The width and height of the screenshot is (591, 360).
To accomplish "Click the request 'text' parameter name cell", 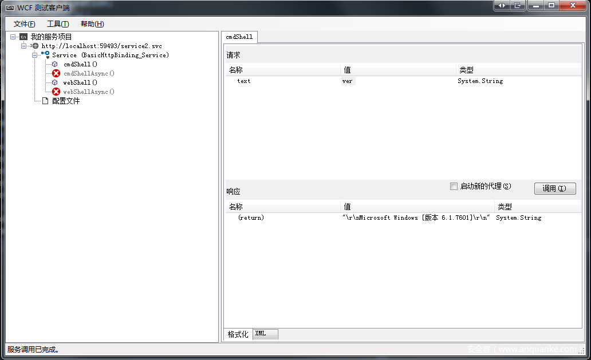I will pos(244,81).
